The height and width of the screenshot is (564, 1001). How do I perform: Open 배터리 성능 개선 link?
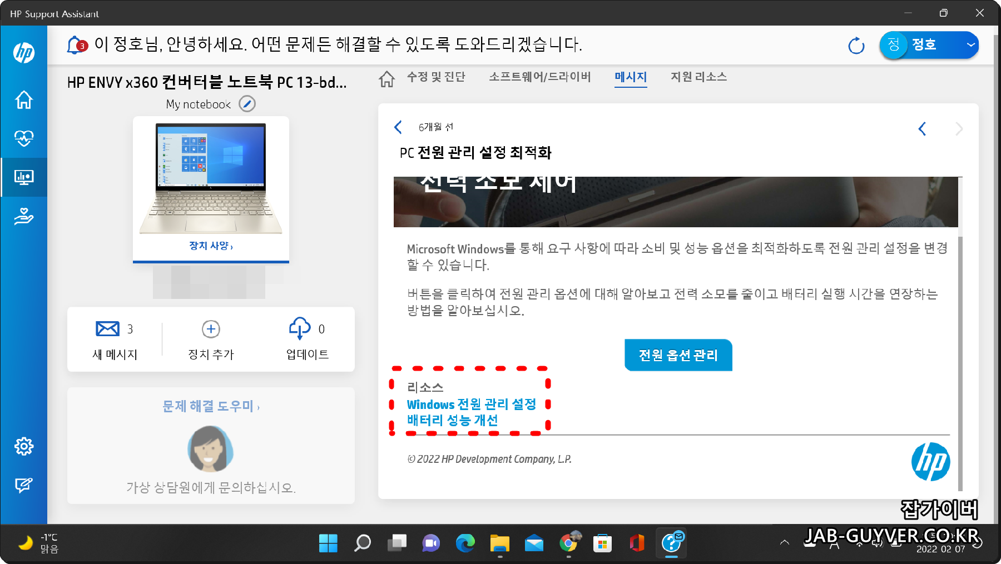tap(453, 420)
